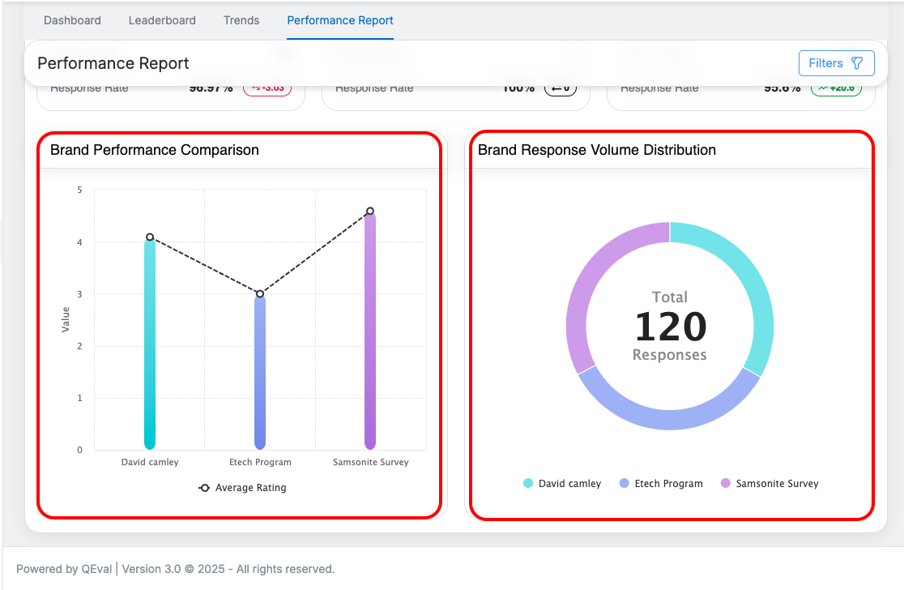Click Etech Program's average rating line point

click(x=260, y=294)
